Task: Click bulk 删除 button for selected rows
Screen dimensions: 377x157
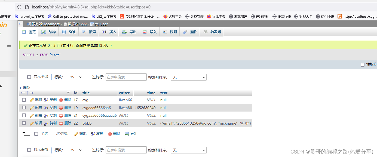Action: coord(114,134)
